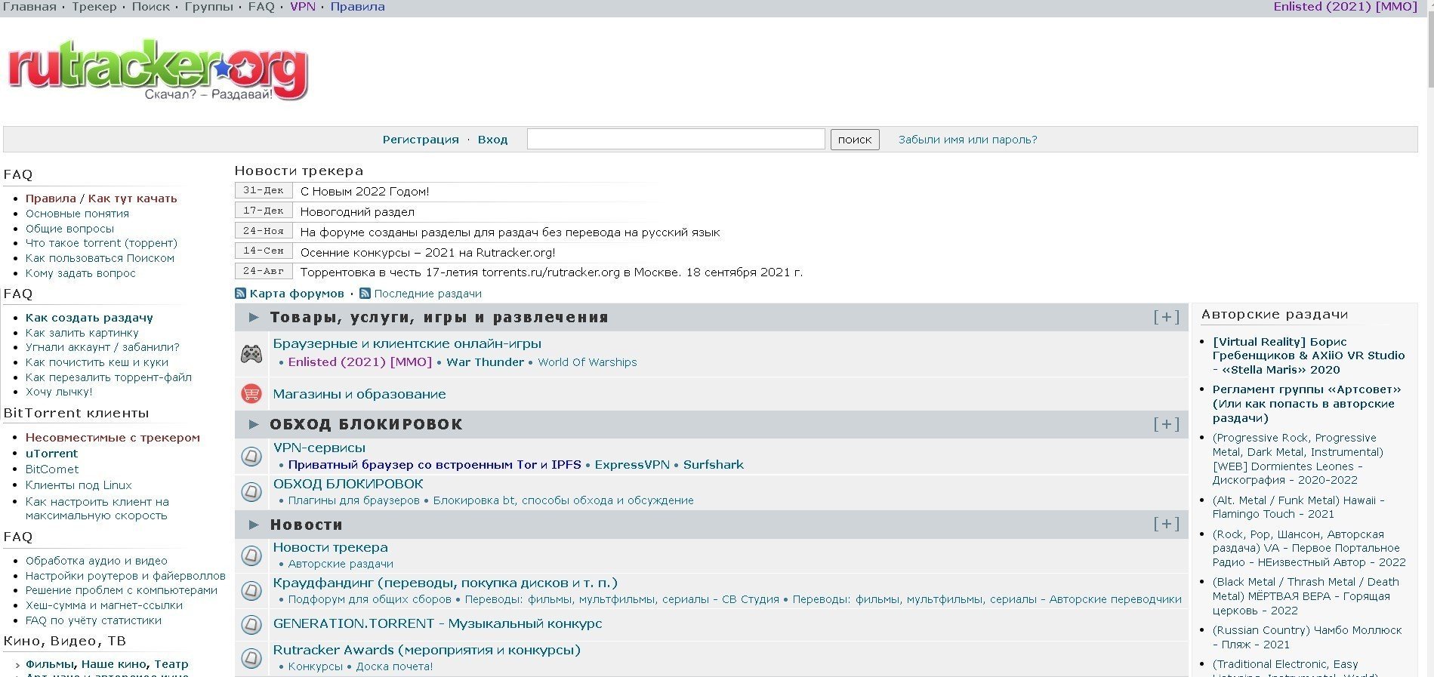Viewport: 1434px width, 677px height.
Task: Open Регламент группы «Артсовет» author release
Action: click(1307, 404)
